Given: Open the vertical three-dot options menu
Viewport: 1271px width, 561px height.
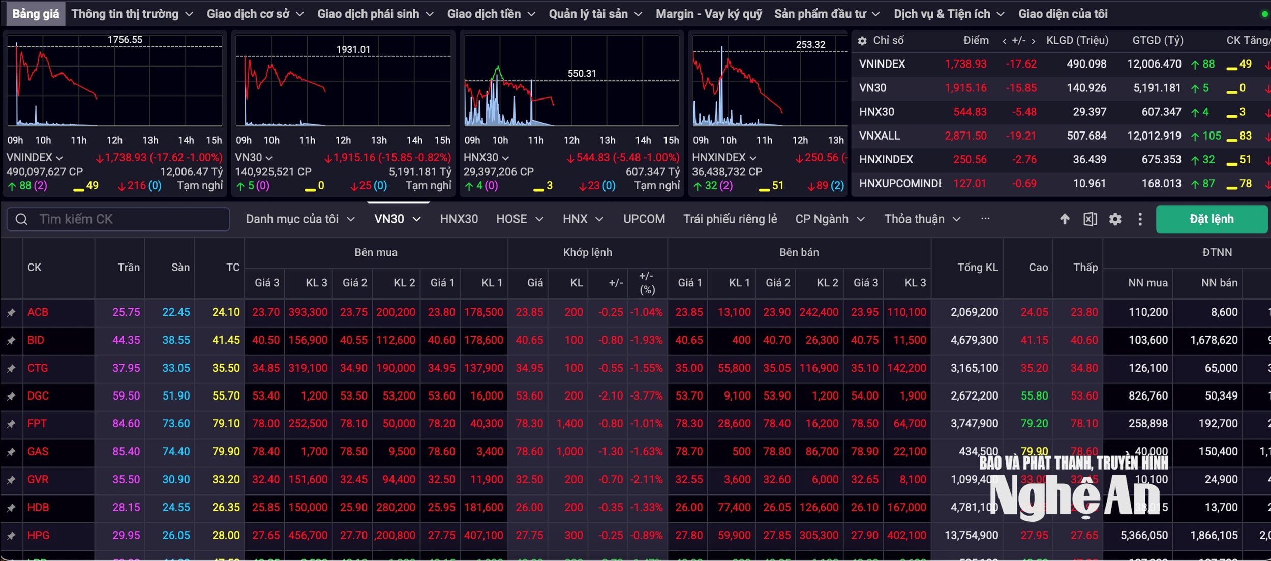Looking at the screenshot, I should tap(1140, 219).
